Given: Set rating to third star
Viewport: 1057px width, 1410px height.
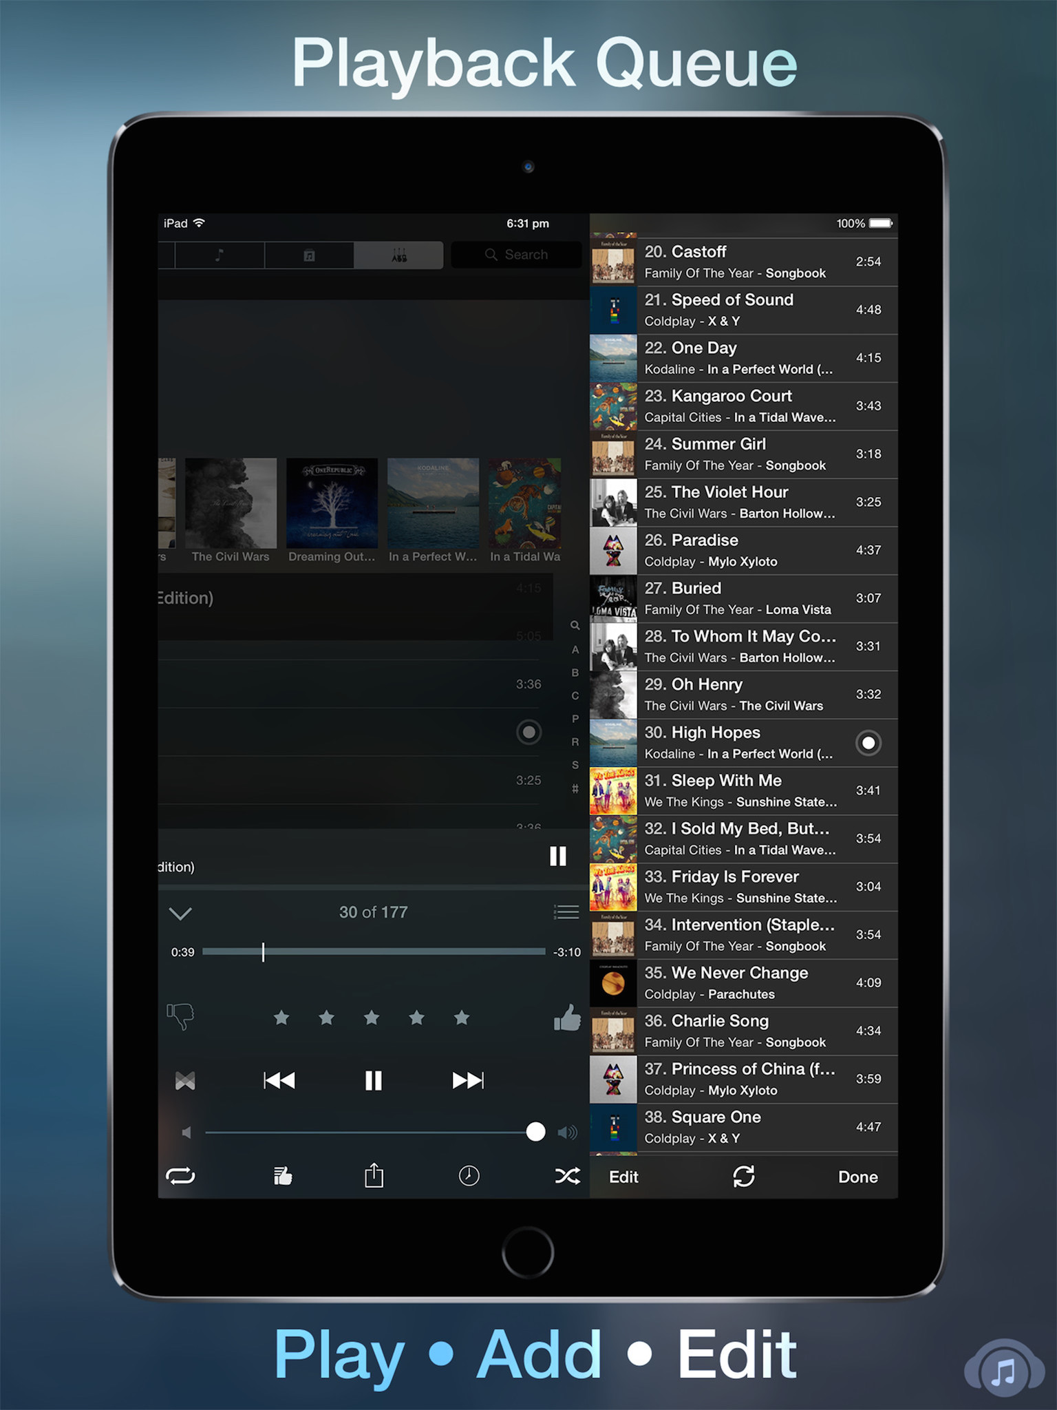Looking at the screenshot, I should pyautogui.click(x=372, y=1017).
